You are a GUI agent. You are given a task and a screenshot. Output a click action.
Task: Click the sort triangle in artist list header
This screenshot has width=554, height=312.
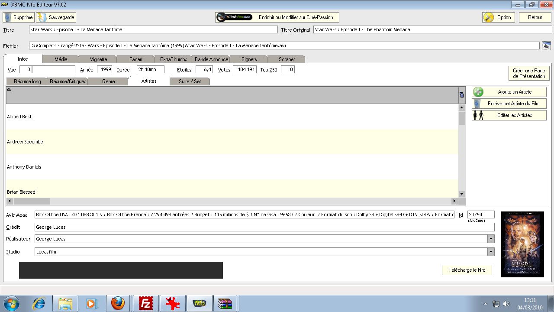click(9, 89)
